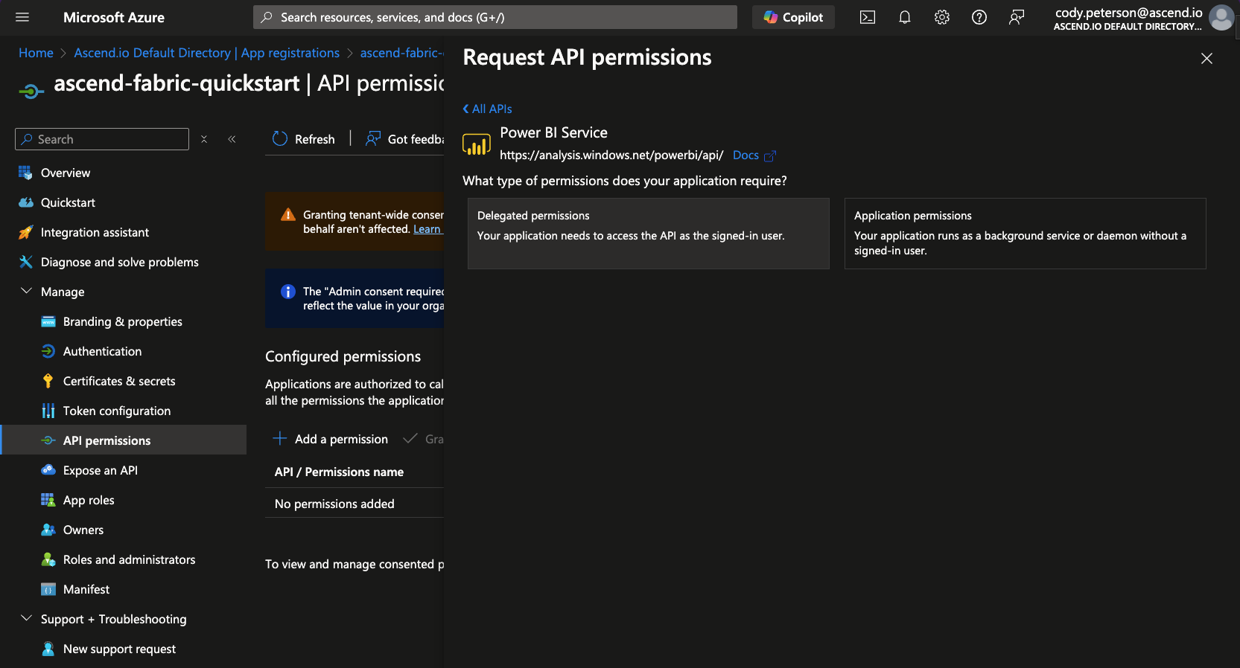
Task: Open the Help question mark icon
Action: (x=979, y=17)
